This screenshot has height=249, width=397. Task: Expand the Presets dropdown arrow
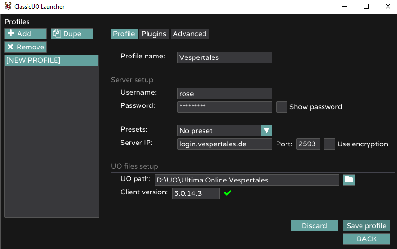click(x=267, y=131)
